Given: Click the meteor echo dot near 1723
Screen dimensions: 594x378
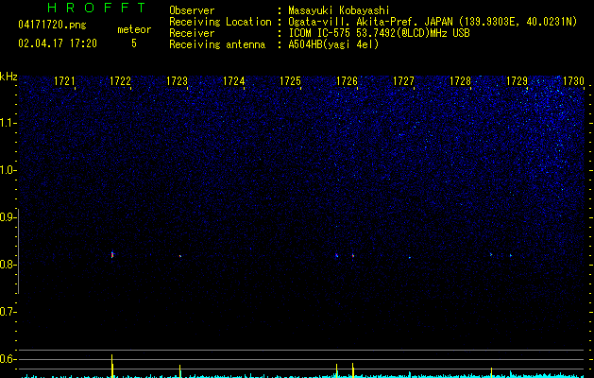Looking at the screenshot, I should [x=180, y=256].
